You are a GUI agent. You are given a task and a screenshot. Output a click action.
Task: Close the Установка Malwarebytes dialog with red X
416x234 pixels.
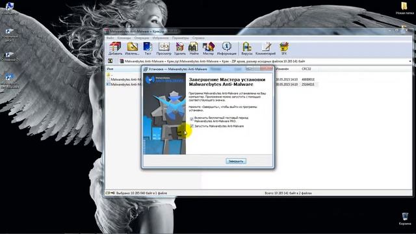(x=266, y=69)
